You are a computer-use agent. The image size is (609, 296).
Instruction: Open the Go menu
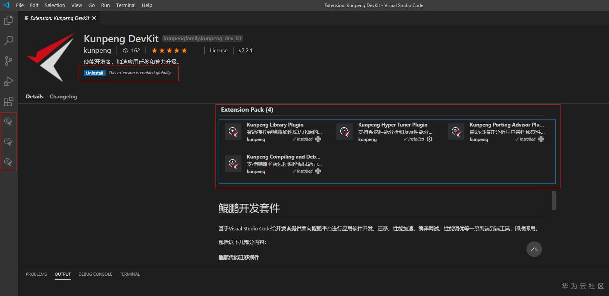coord(92,5)
